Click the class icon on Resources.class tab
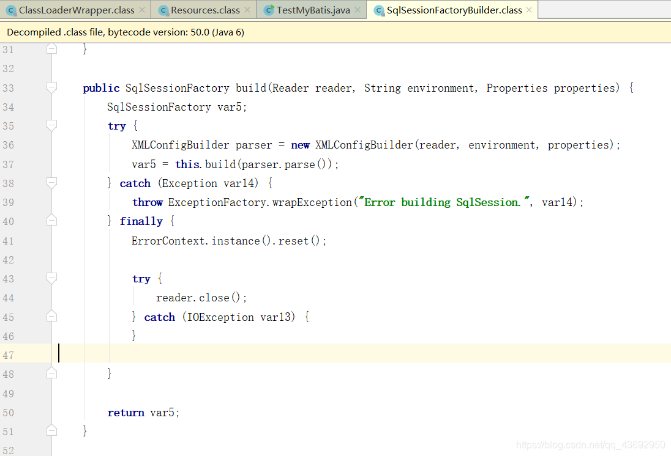 (x=163, y=10)
